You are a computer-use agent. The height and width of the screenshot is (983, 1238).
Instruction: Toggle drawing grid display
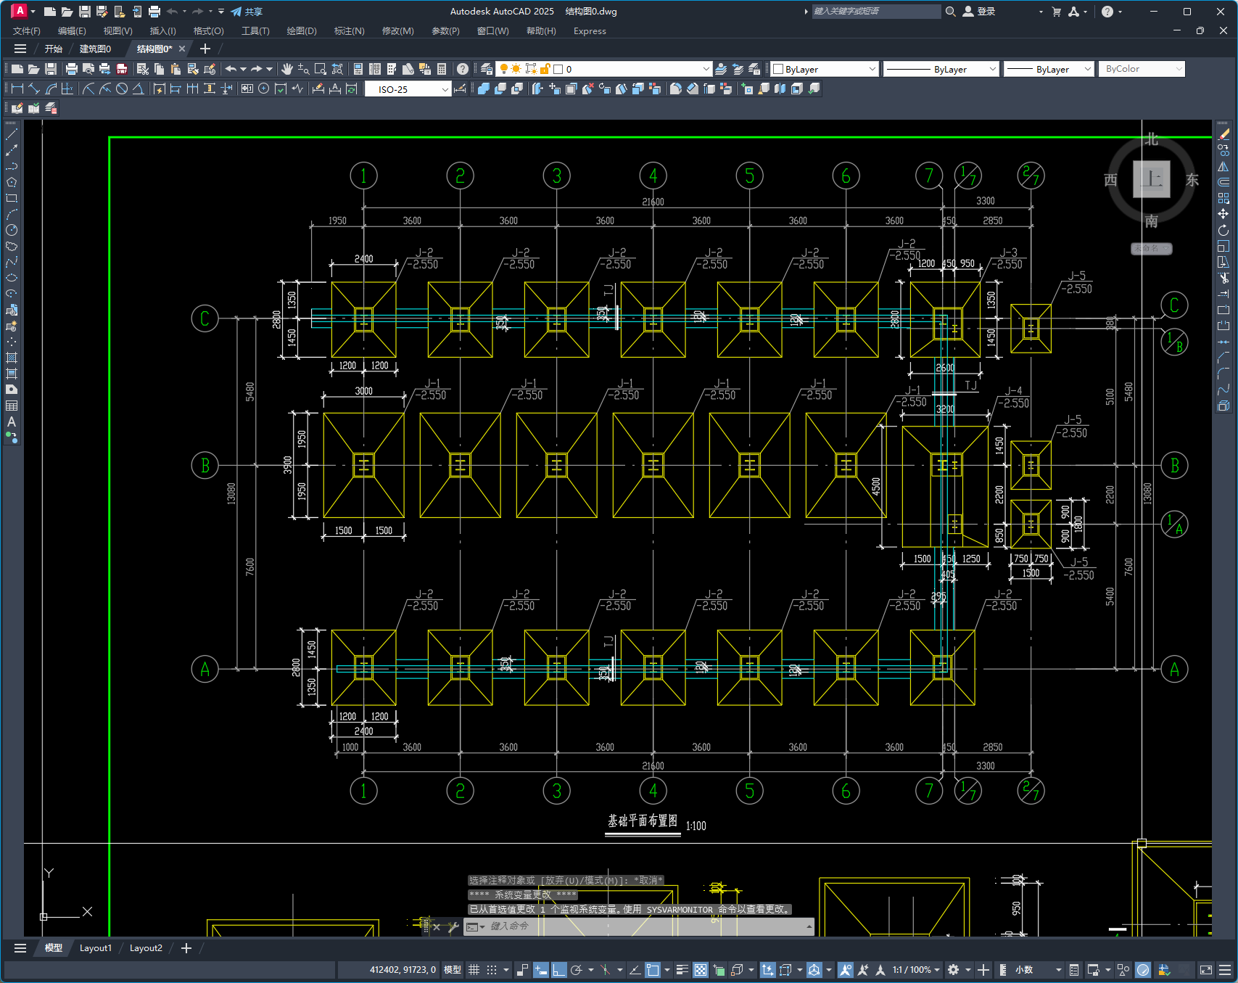pyautogui.click(x=474, y=970)
